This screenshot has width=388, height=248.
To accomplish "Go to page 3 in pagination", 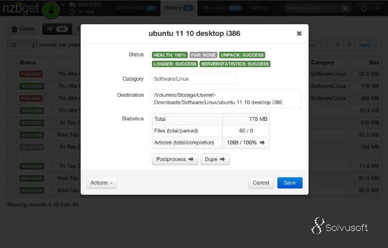I will pyautogui.click(x=349, y=45).
